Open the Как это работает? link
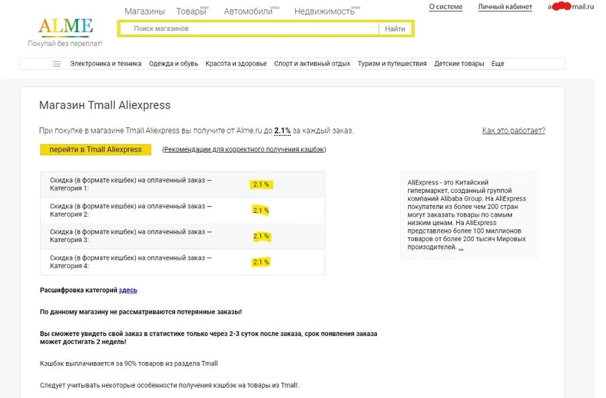The height and width of the screenshot is (398, 606). pos(513,130)
